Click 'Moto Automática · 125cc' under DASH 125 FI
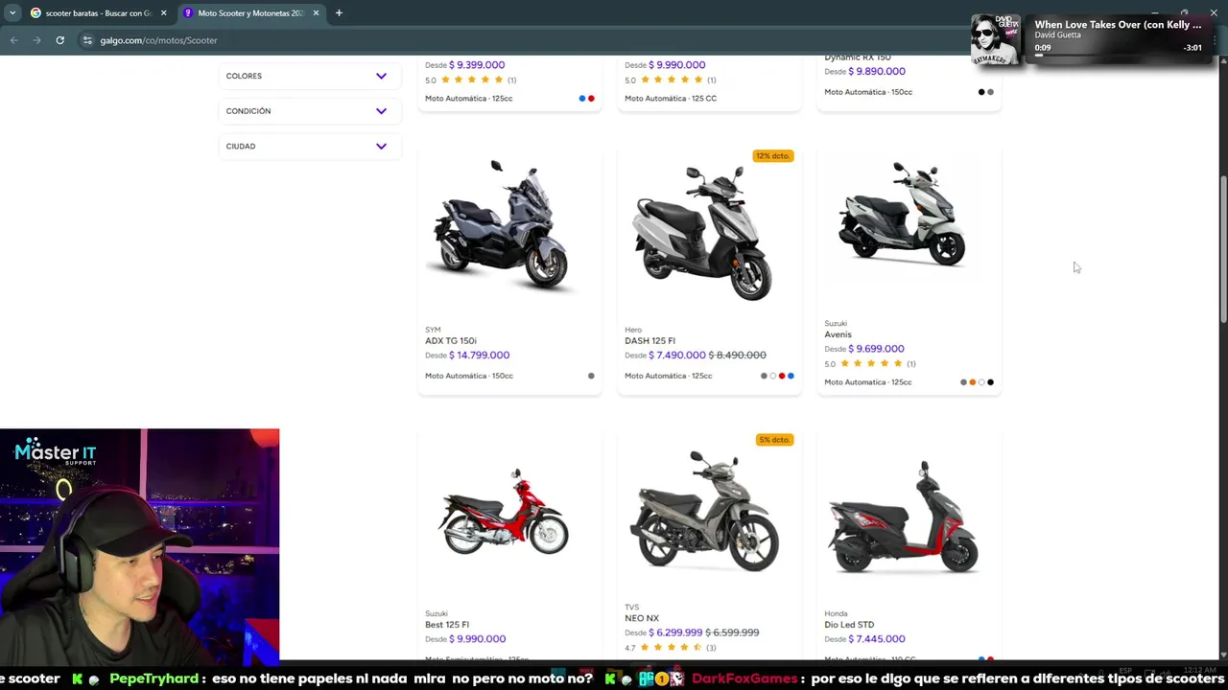The image size is (1228, 690). [669, 376]
